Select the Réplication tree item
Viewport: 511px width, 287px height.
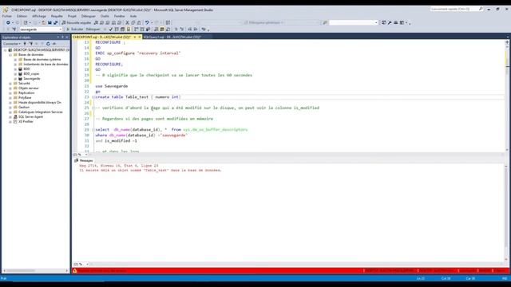pos(26,93)
